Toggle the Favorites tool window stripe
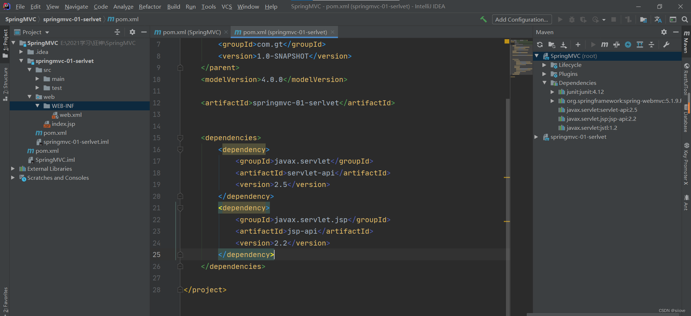This screenshot has width=691, height=316. point(5,301)
